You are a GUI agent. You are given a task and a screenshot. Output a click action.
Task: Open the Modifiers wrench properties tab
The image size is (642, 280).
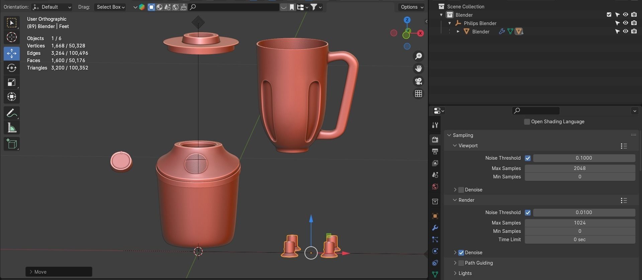tap(435, 228)
